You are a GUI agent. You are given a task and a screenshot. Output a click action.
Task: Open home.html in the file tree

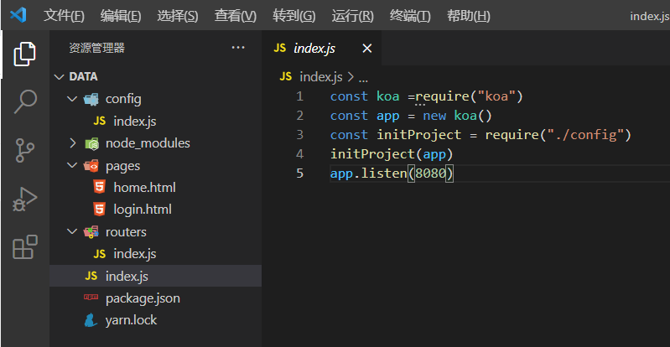pyautogui.click(x=144, y=188)
